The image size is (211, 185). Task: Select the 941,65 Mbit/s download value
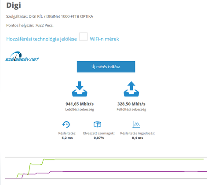tap(80, 104)
